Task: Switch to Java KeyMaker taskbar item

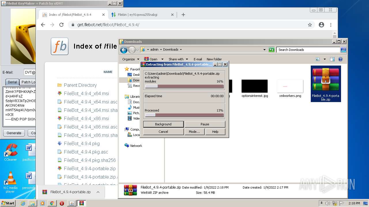Action: 71,203
